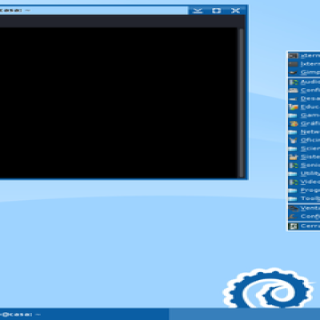
Task: Open the Gráf category with palette icon
Action: tap(304, 123)
